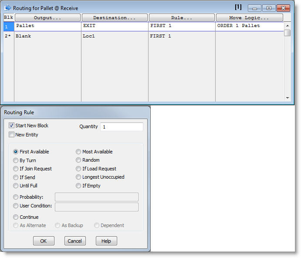Click the routing table scroll up arrow
Image resolution: width=301 pixels, height=258 pixels.
click(x=287, y=26)
